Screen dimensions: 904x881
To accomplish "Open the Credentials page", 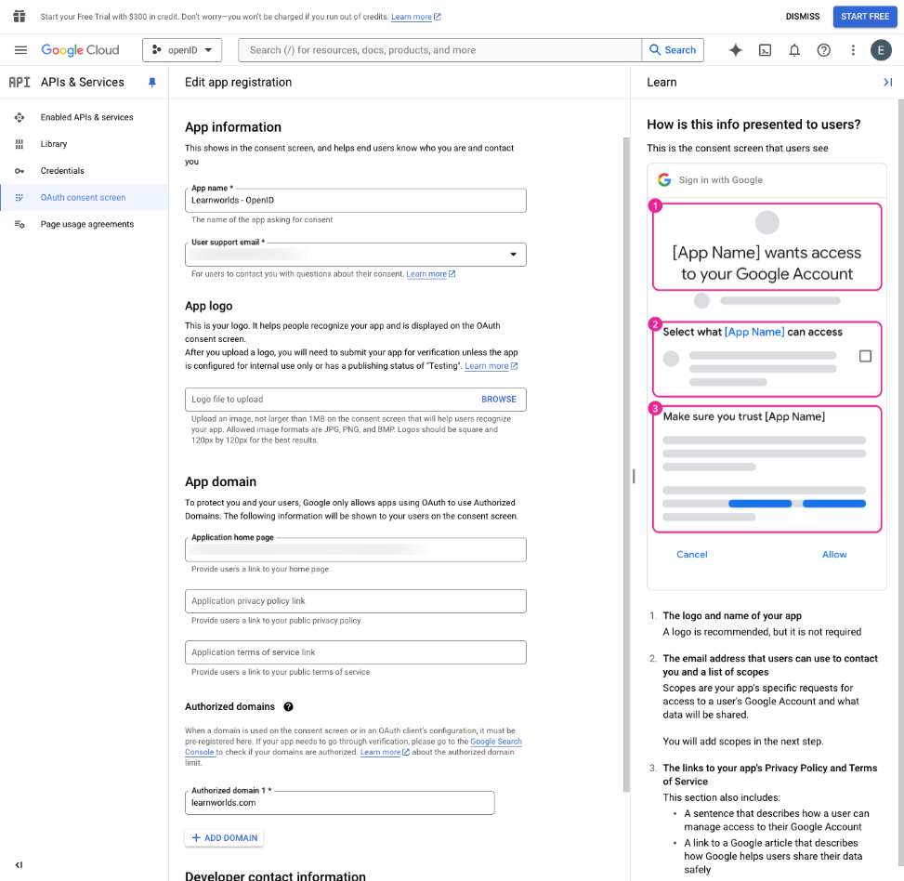I will [62, 171].
